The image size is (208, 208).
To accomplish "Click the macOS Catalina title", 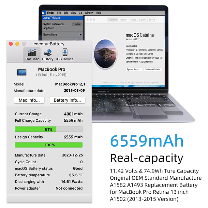I will click(140, 35).
